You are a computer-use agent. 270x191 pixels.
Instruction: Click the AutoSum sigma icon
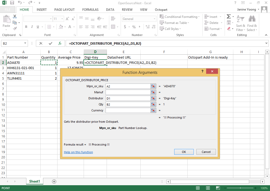pyautogui.click(x=229, y=17)
